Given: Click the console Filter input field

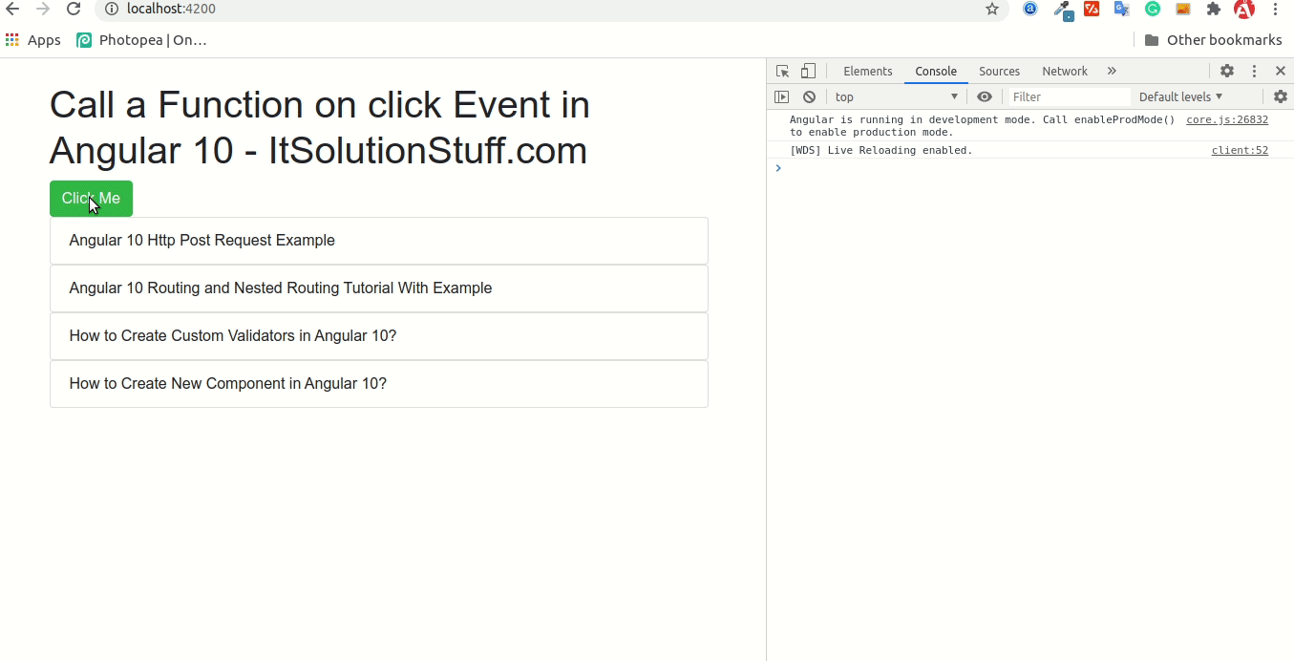Looking at the screenshot, I should tap(1070, 96).
